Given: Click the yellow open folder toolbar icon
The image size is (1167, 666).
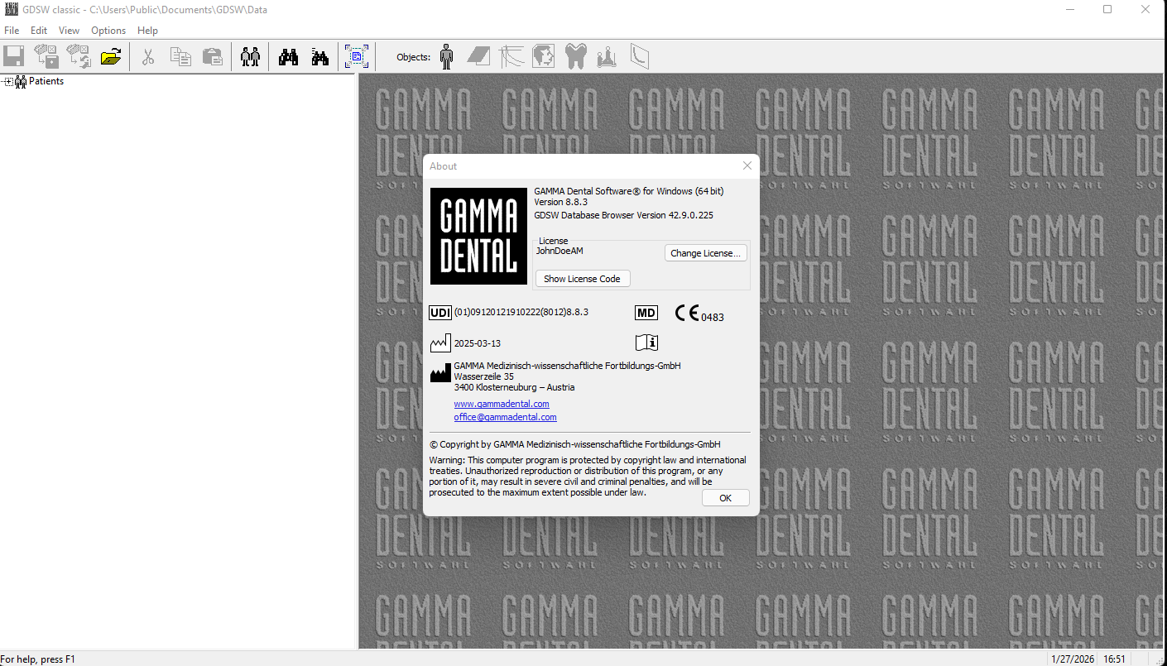Looking at the screenshot, I should 111,56.
